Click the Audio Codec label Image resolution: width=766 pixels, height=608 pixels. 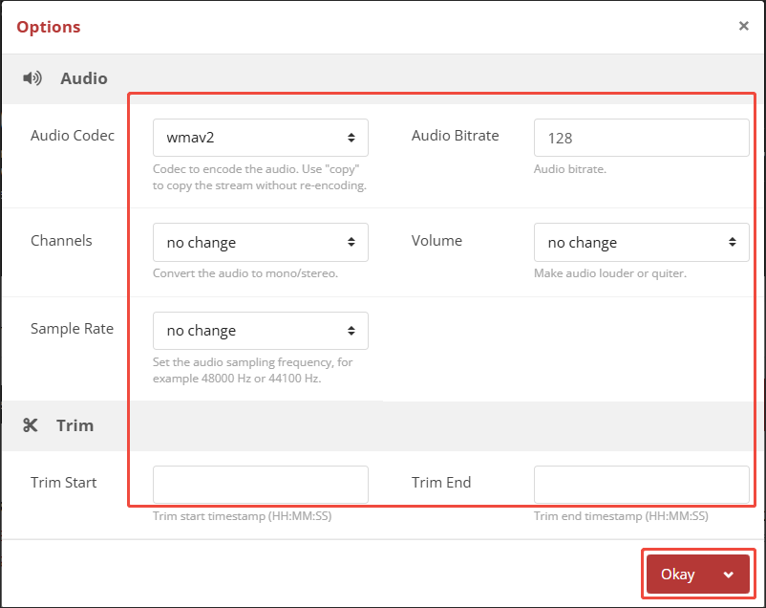pos(73,136)
